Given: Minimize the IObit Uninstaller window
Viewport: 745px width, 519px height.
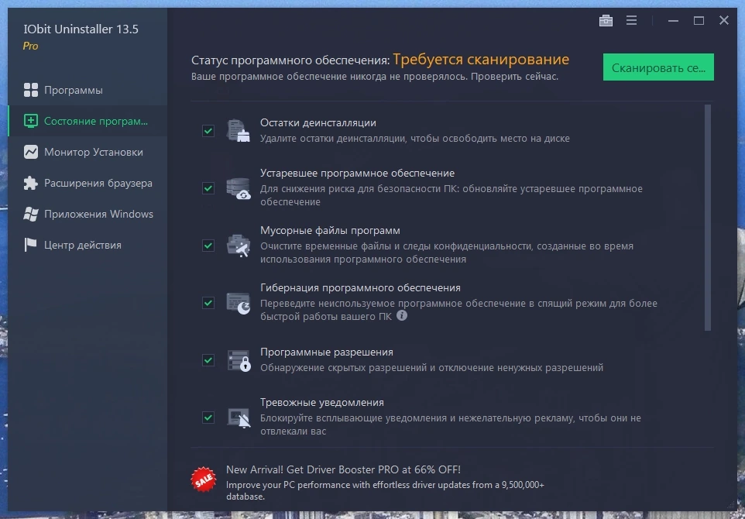Looking at the screenshot, I should pos(673,20).
